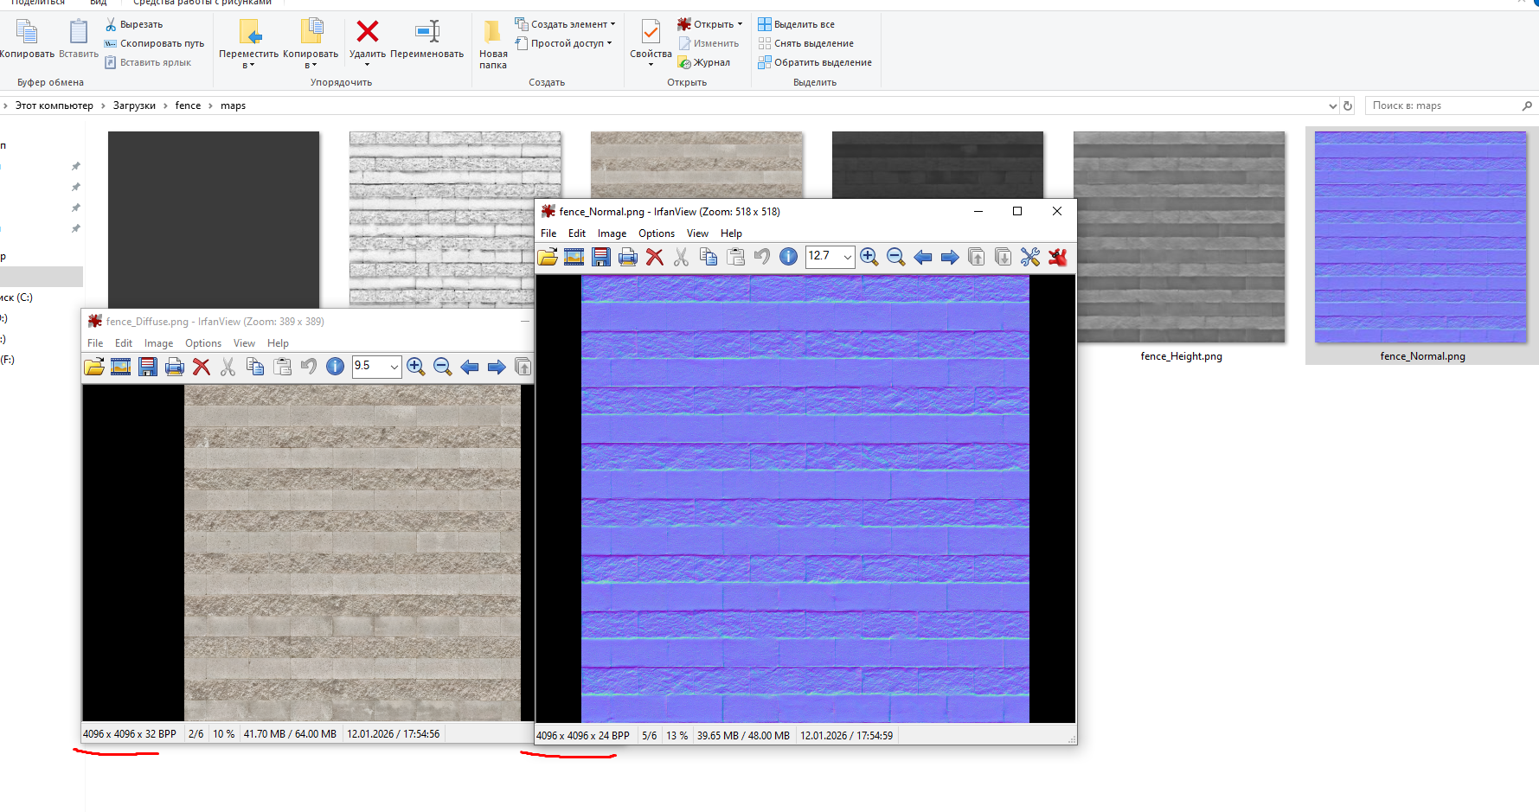1539x812 pixels.
Task: Show image information in fence_Diffuse window
Action: [x=336, y=367]
